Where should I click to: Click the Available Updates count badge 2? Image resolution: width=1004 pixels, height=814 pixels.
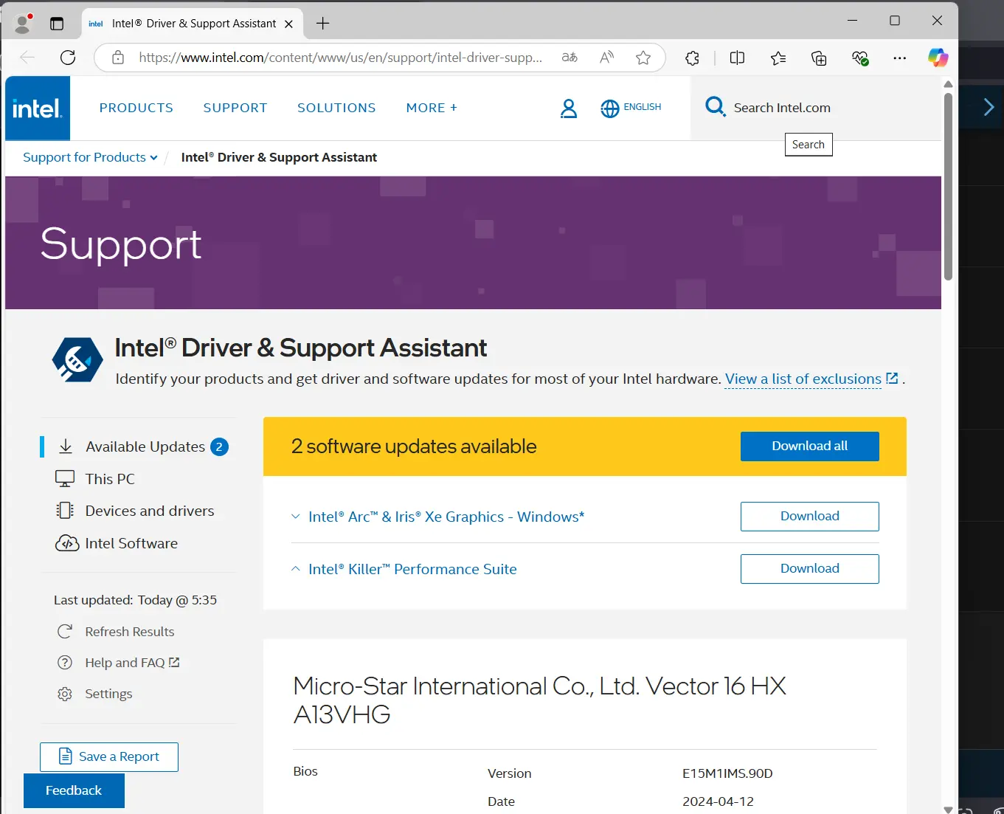[219, 447]
